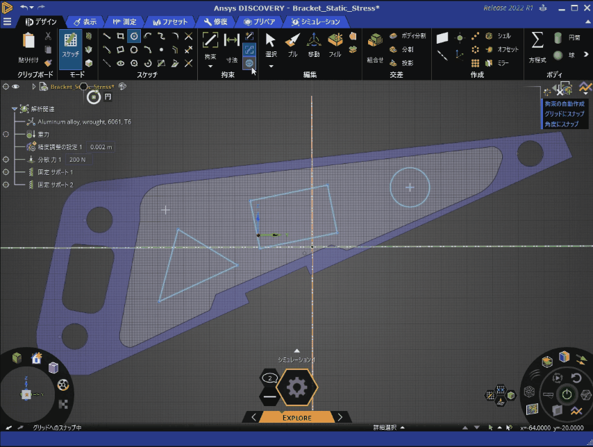Select the Ellipse sketch tool

tap(120, 63)
